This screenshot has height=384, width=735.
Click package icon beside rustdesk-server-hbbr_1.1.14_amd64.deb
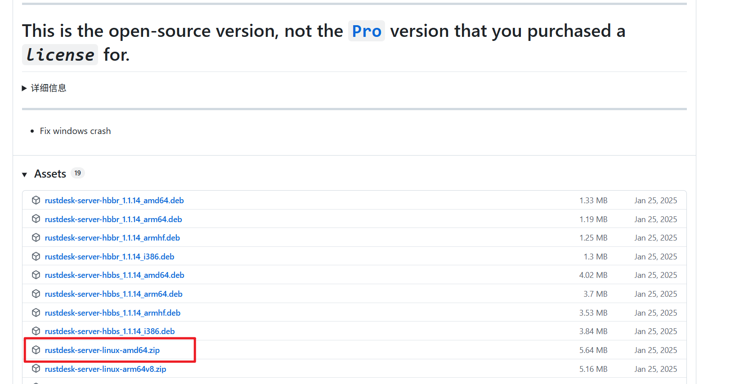(36, 201)
